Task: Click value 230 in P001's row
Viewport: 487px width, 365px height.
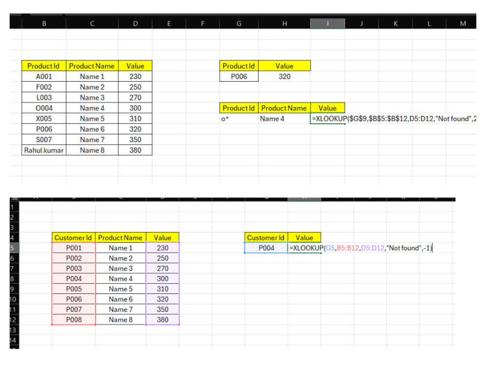Action: tap(163, 248)
